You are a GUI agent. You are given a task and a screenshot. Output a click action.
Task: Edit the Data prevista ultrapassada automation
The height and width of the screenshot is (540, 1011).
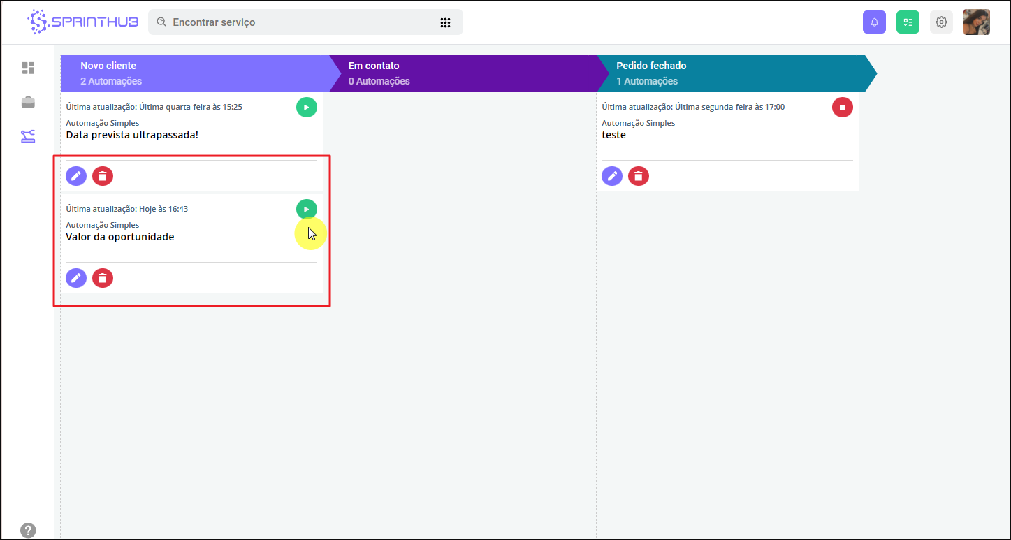76,176
